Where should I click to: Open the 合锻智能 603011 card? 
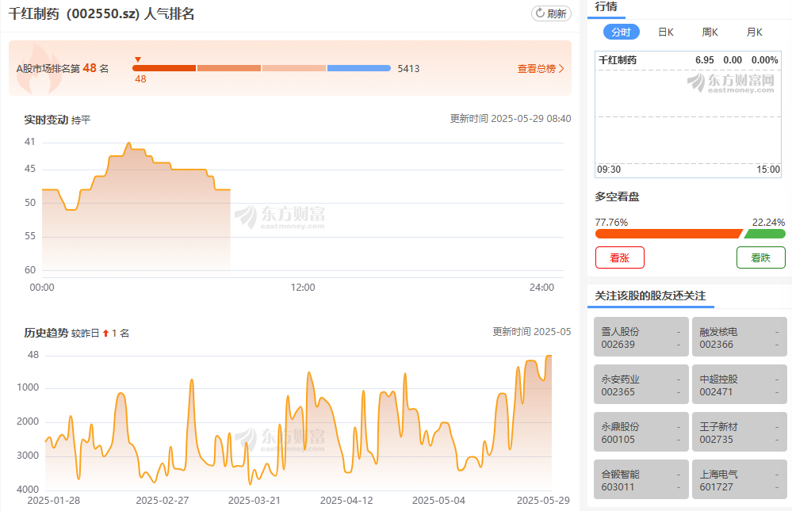[641, 479]
